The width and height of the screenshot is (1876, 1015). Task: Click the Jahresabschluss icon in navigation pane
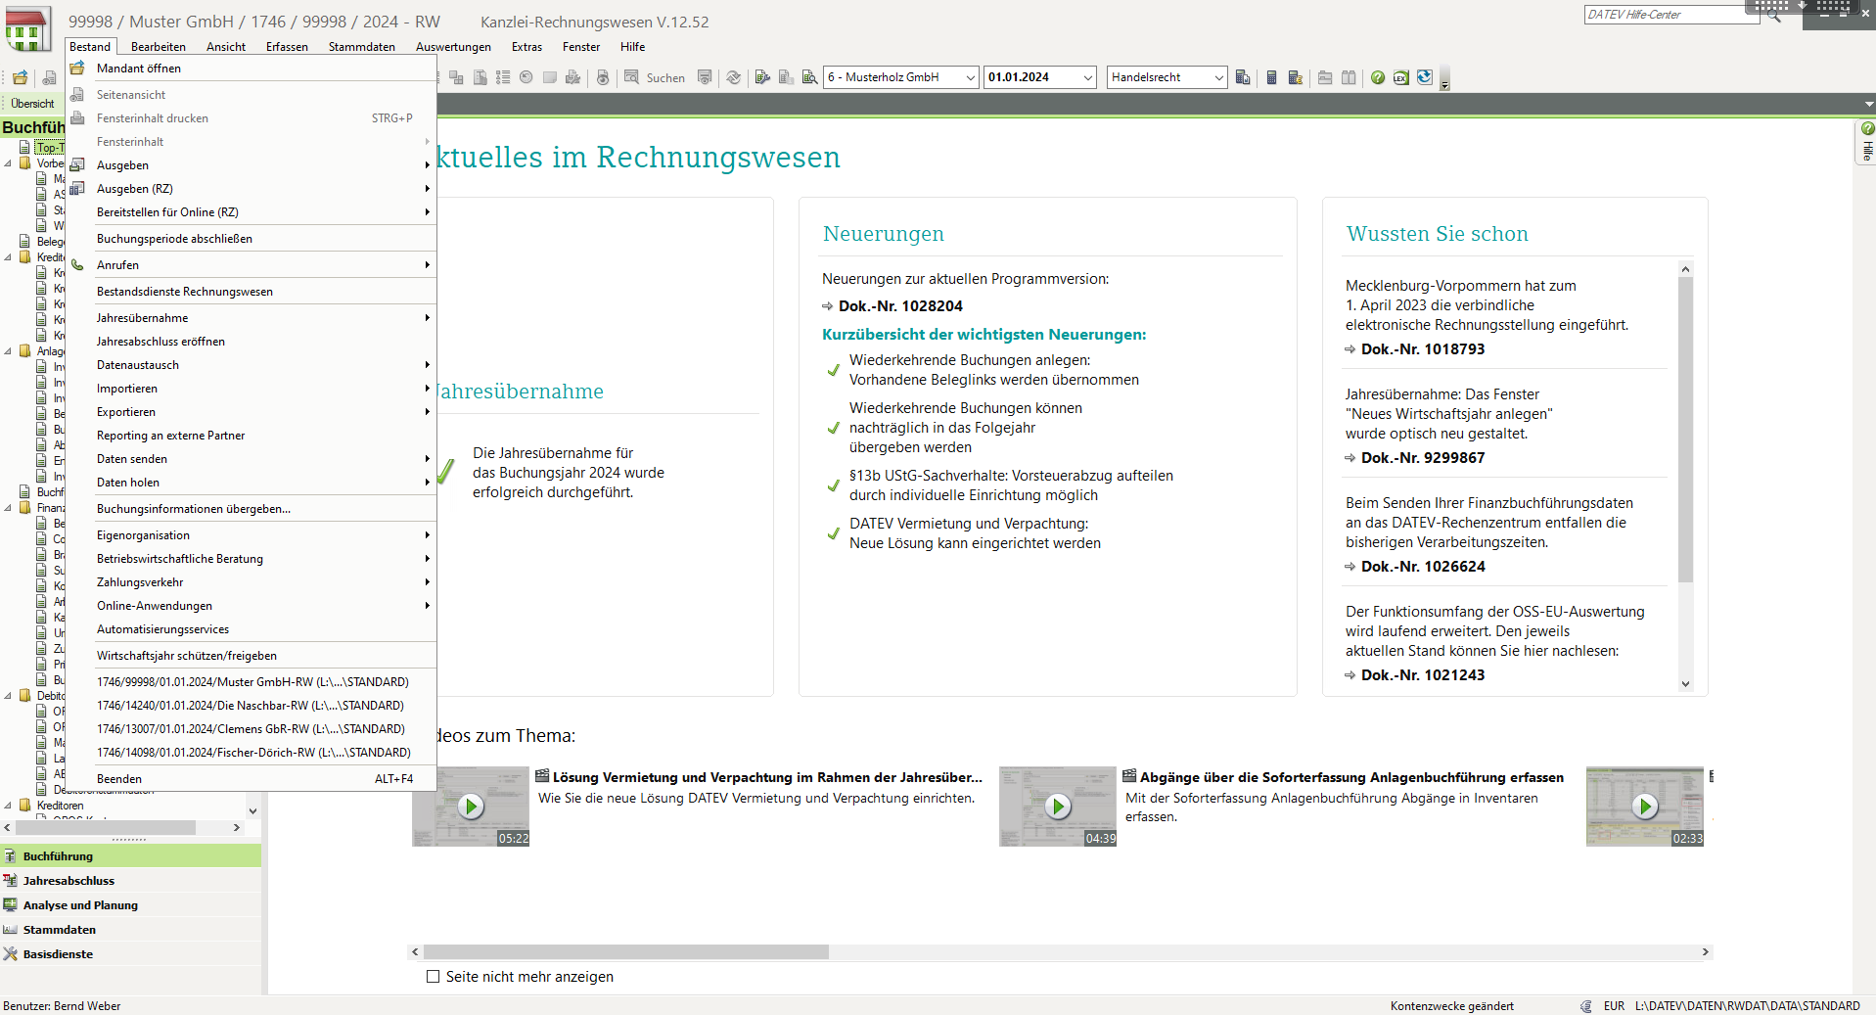11,881
